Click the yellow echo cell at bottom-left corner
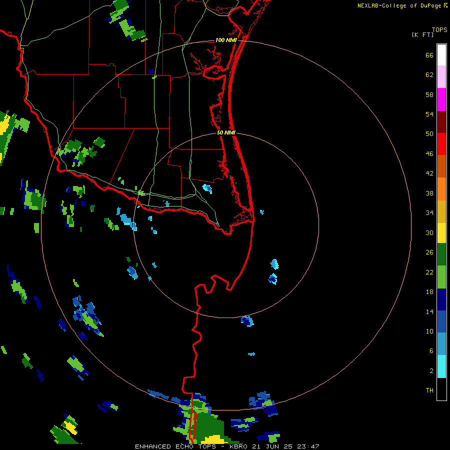Viewport: 450px width, 450px height. pyautogui.click(x=70, y=428)
